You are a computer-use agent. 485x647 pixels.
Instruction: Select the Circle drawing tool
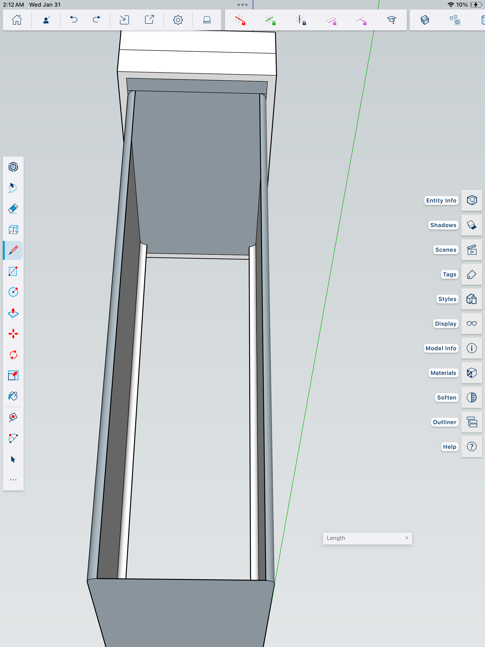(13, 292)
